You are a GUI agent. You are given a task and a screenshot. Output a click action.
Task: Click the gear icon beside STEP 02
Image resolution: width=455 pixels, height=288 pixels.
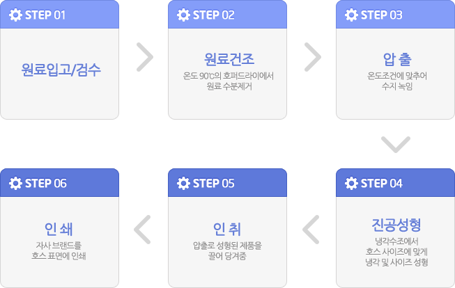point(183,15)
